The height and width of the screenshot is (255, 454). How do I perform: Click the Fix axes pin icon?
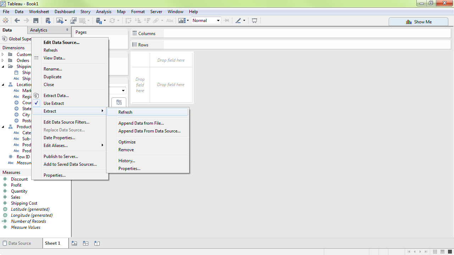[x=227, y=21]
